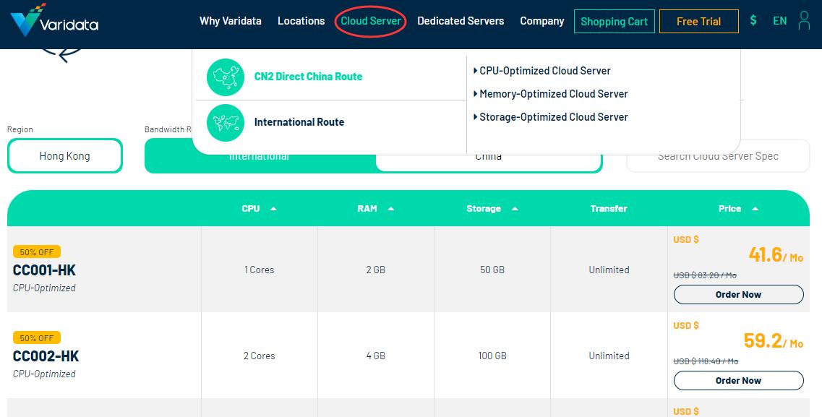Sort by Storage column arrow
This screenshot has height=417, width=822.
pyautogui.click(x=515, y=208)
